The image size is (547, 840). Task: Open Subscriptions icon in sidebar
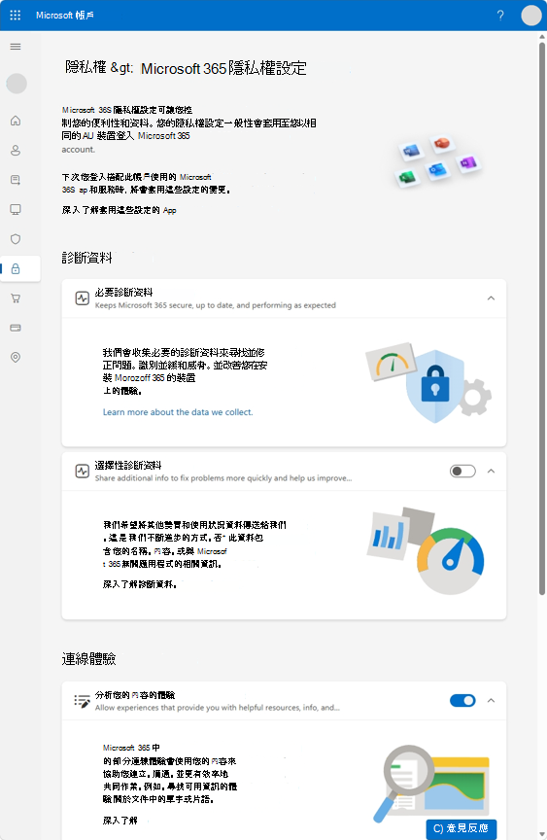16,180
